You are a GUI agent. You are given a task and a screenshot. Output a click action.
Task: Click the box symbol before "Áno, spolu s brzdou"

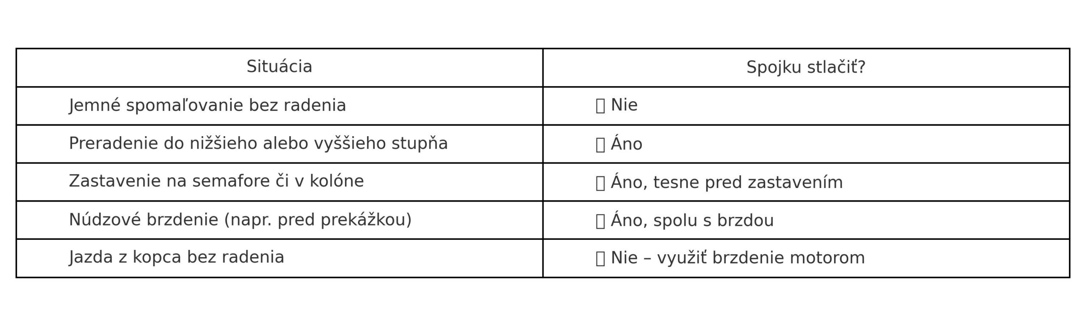pyautogui.click(x=600, y=221)
